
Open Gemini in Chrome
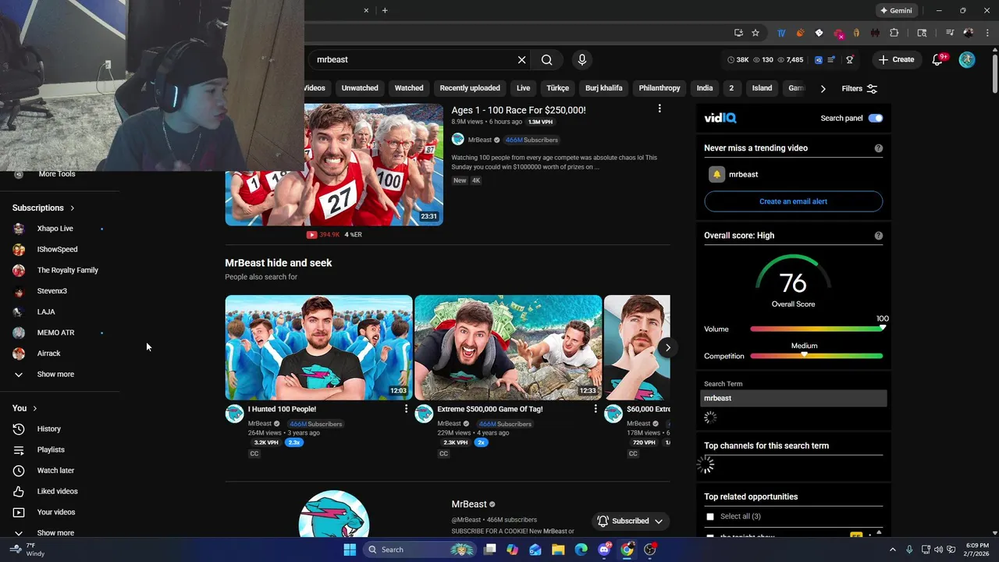[x=896, y=11]
